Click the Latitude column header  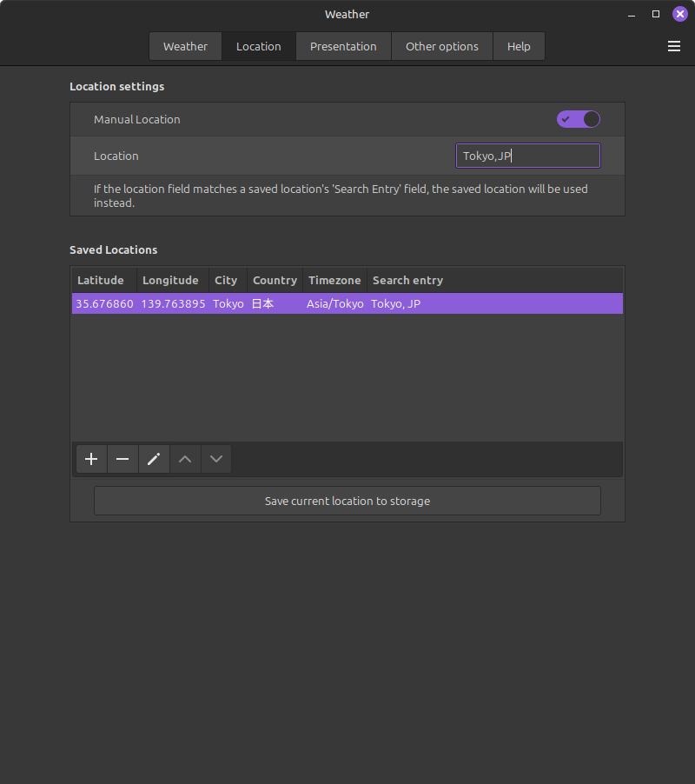pos(101,280)
